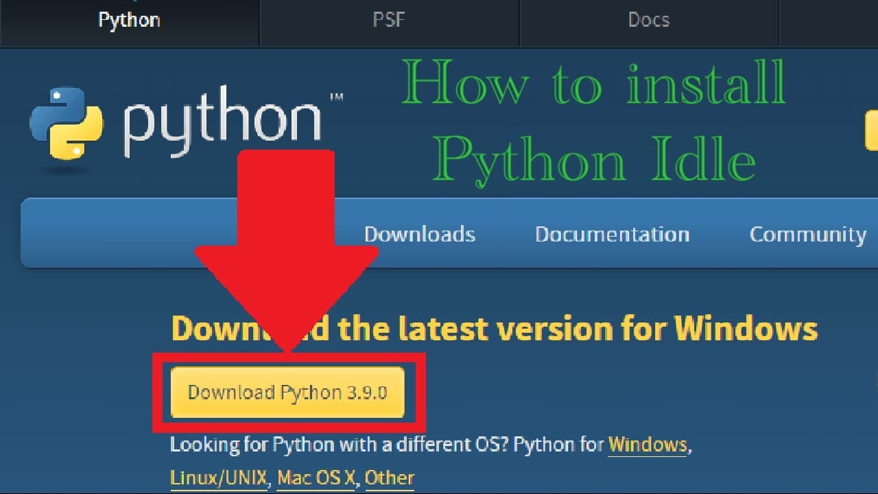Follow the Other platforms link
This screenshot has height=494, width=878.
(x=390, y=478)
